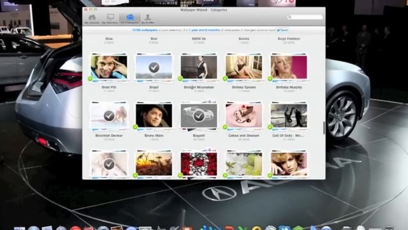Image resolution: width=408 pixels, height=230 pixels.
Task: Switch to the My Selection tab
Action: point(110,19)
